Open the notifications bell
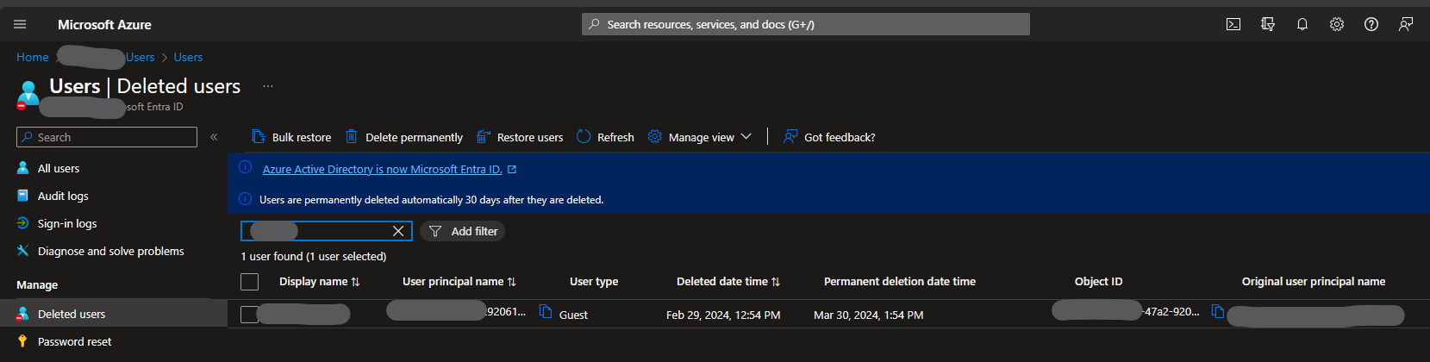This screenshot has width=1430, height=362. click(x=1302, y=24)
